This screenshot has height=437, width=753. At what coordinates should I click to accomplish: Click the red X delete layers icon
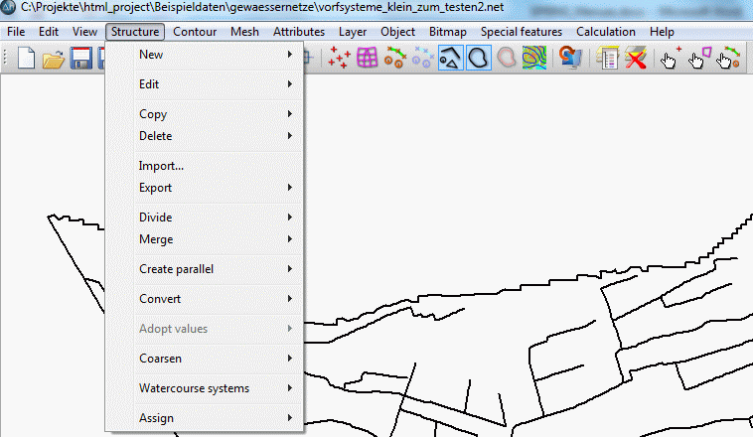pyautogui.click(x=636, y=59)
